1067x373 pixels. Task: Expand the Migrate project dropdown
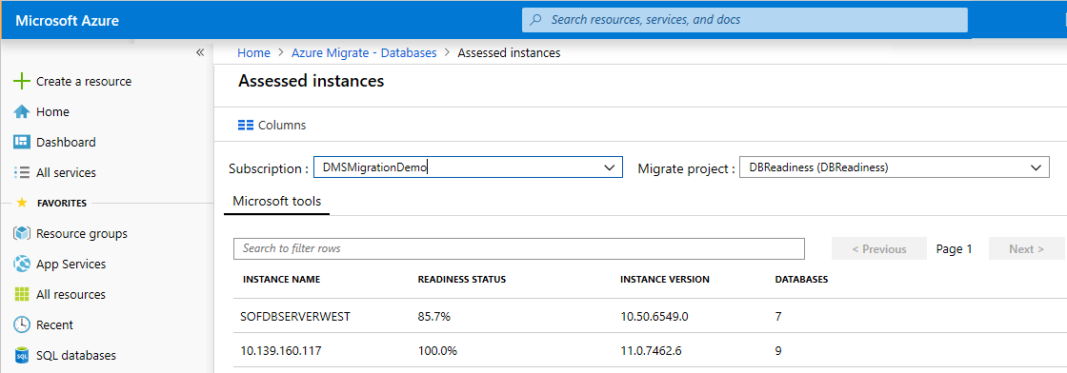click(x=895, y=167)
